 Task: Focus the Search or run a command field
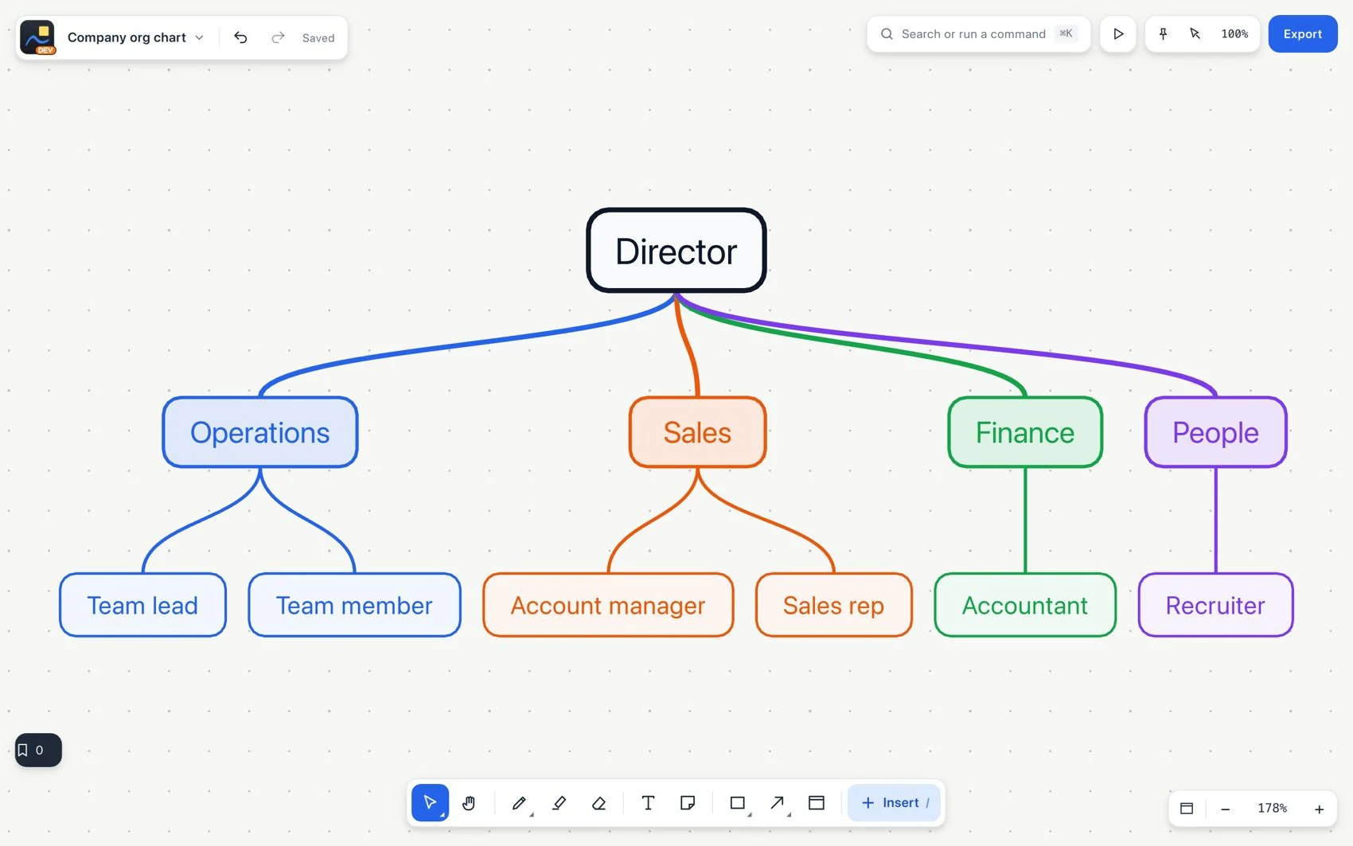(979, 33)
